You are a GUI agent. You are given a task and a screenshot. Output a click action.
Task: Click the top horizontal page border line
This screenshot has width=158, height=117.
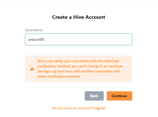pos(79,6)
